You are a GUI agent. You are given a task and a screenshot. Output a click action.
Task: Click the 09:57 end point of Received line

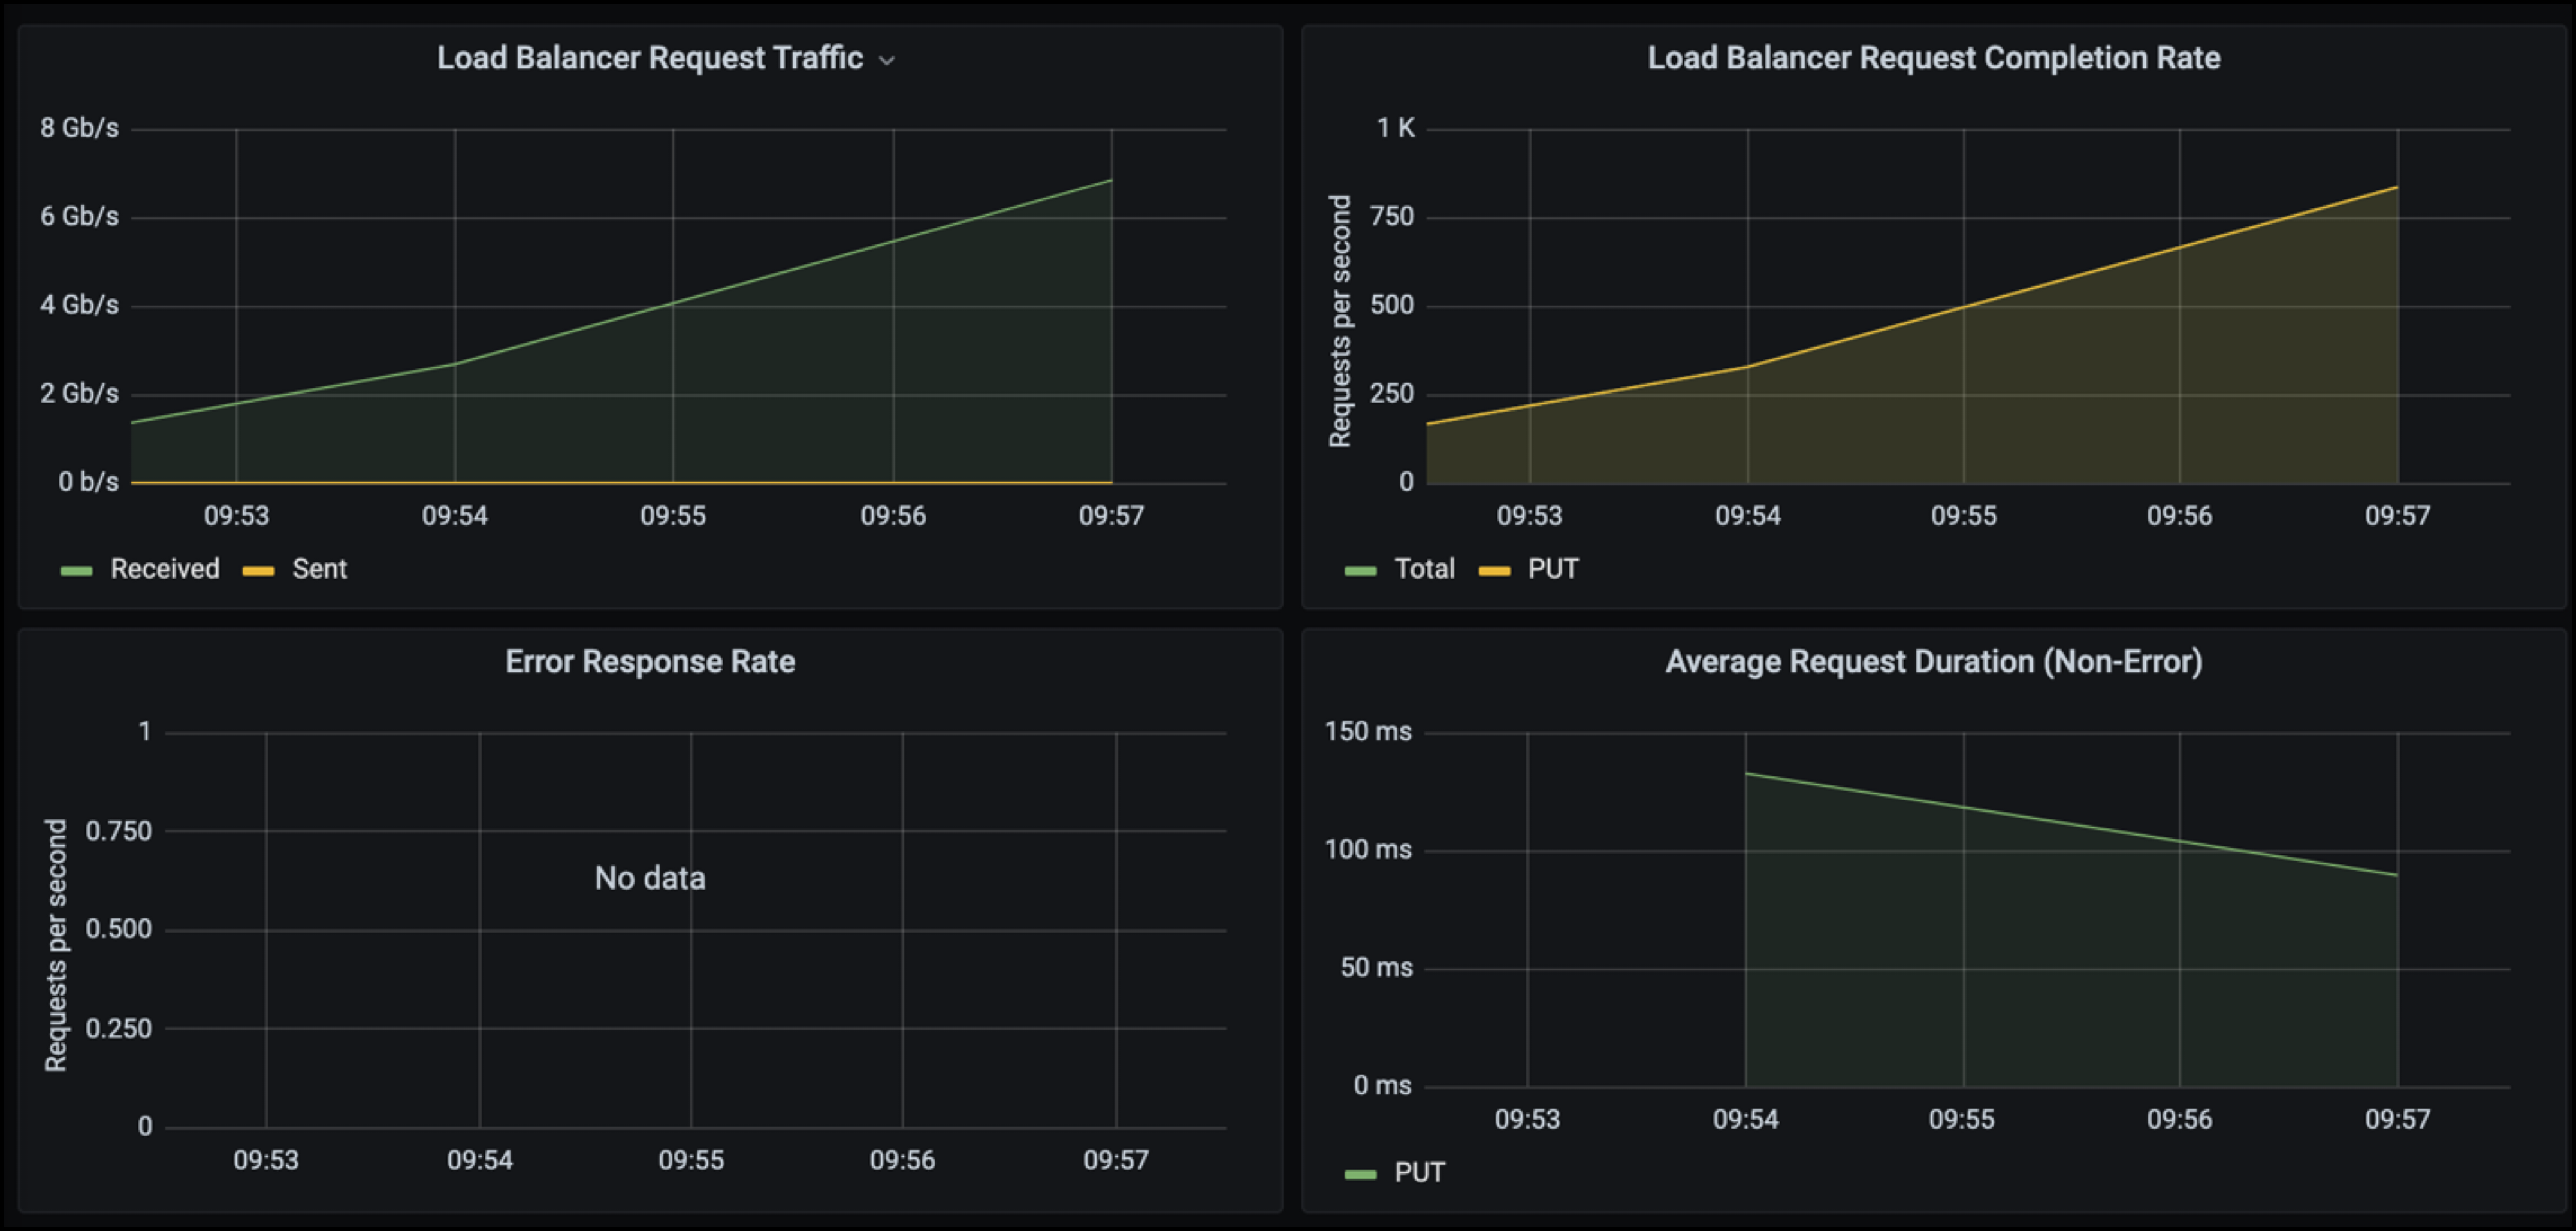tap(1111, 181)
